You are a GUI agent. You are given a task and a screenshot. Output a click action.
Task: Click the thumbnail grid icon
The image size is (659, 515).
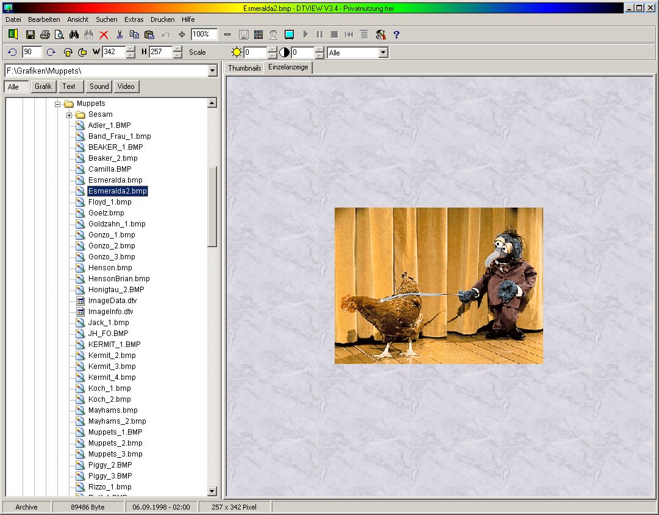click(258, 35)
